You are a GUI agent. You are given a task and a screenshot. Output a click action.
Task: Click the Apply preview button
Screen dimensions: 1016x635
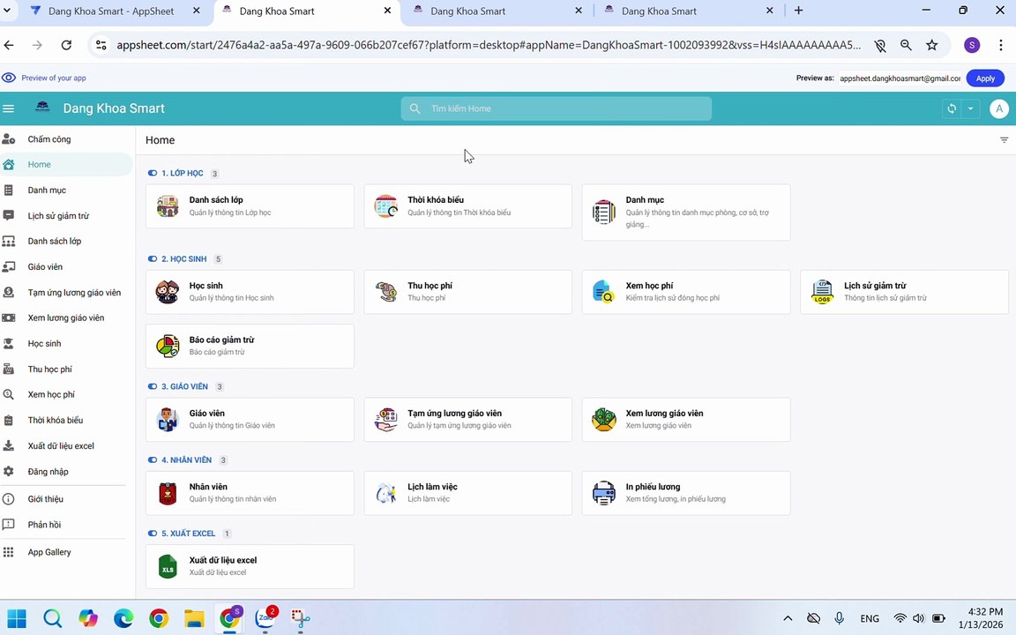click(x=985, y=78)
